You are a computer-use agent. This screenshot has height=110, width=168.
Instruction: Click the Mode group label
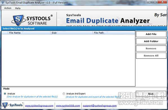click(x=6, y=89)
